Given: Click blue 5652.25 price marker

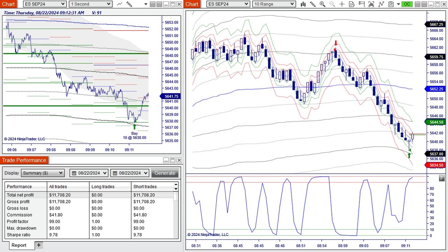Looking at the screenshot, I should coord(434,89).
